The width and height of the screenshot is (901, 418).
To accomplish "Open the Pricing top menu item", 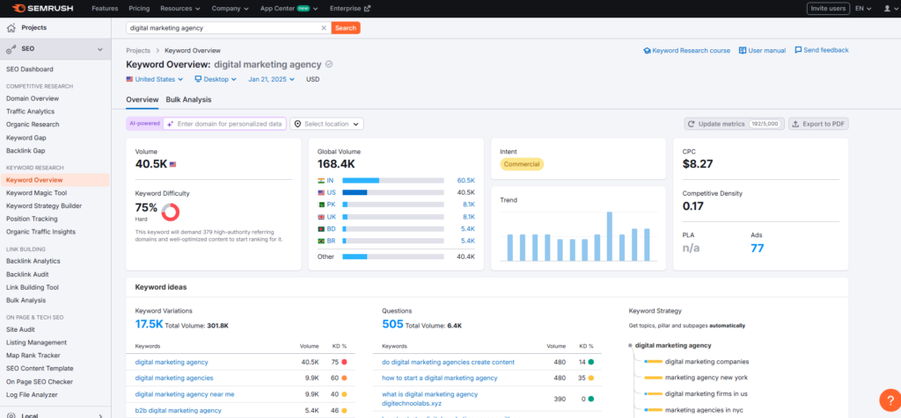I will click(x=139, y=9).
